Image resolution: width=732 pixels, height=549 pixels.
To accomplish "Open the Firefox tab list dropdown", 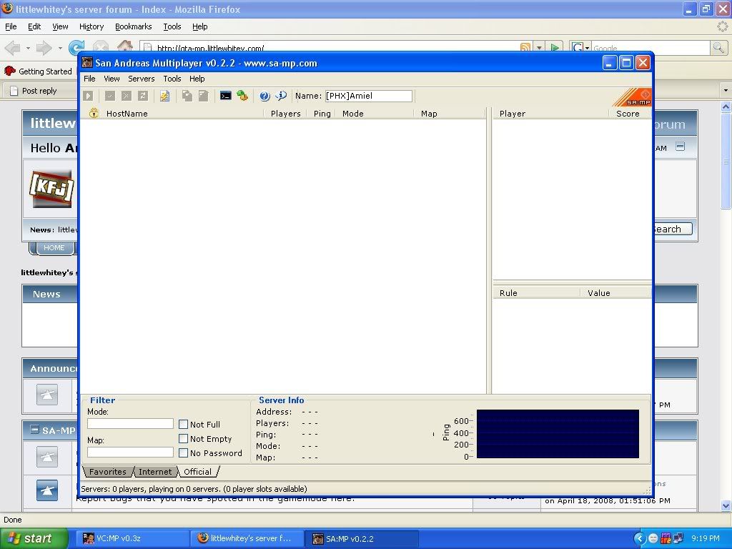I will point(726,90).
